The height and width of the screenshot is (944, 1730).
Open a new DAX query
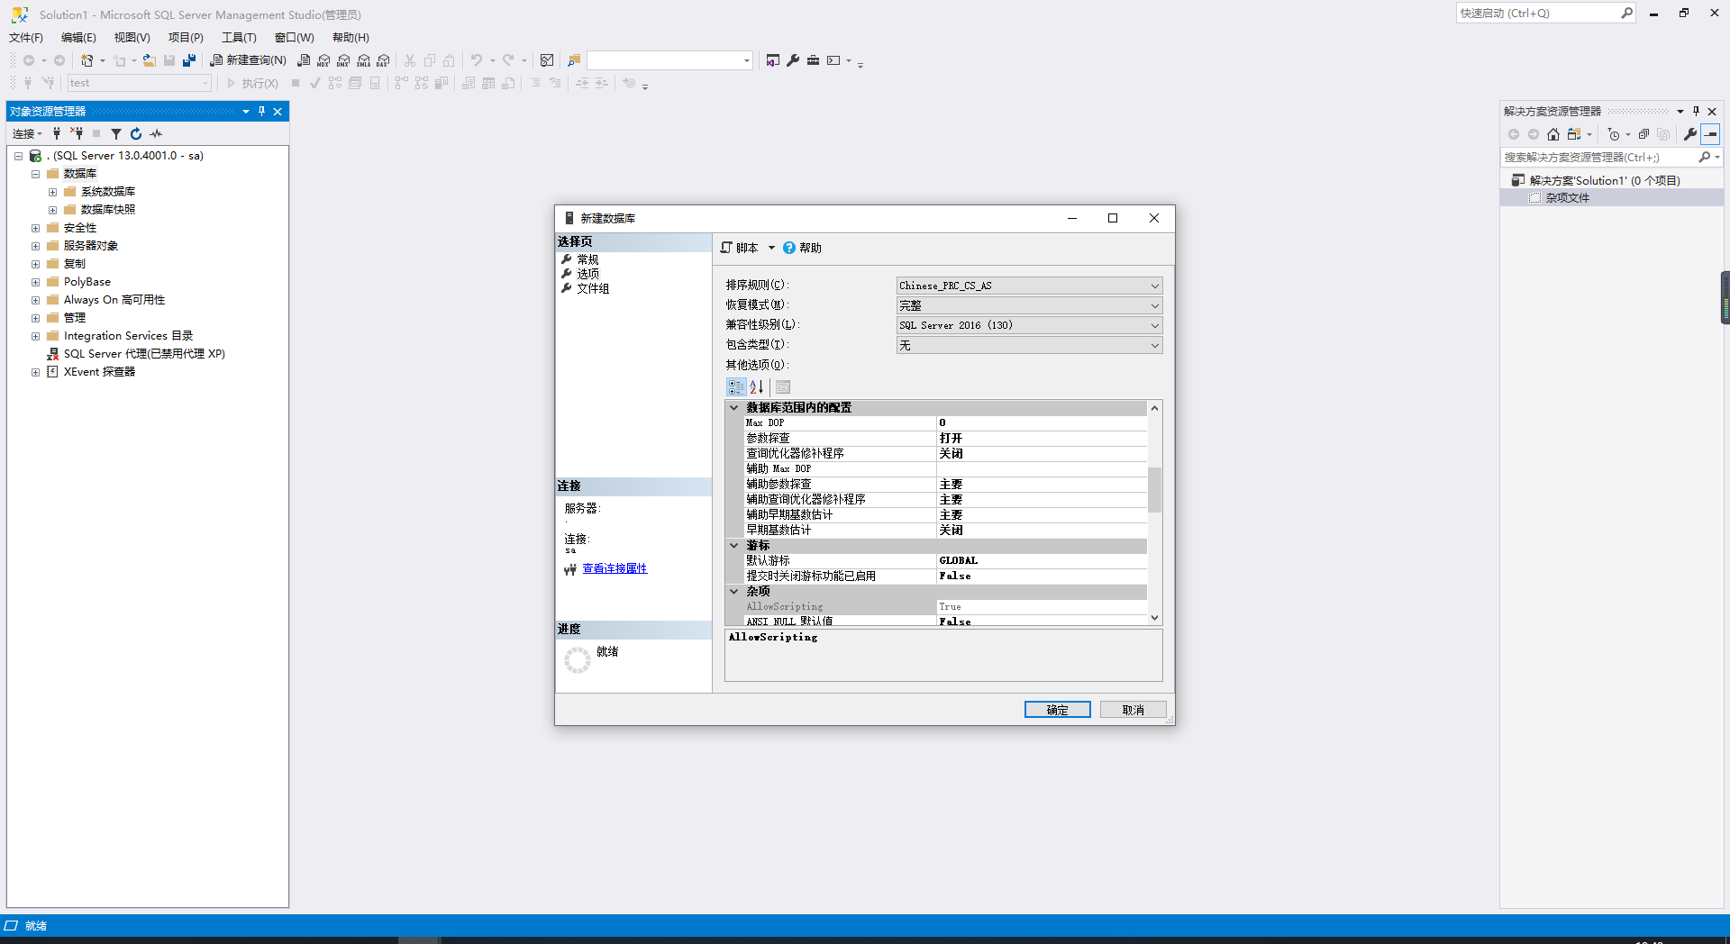383,60
